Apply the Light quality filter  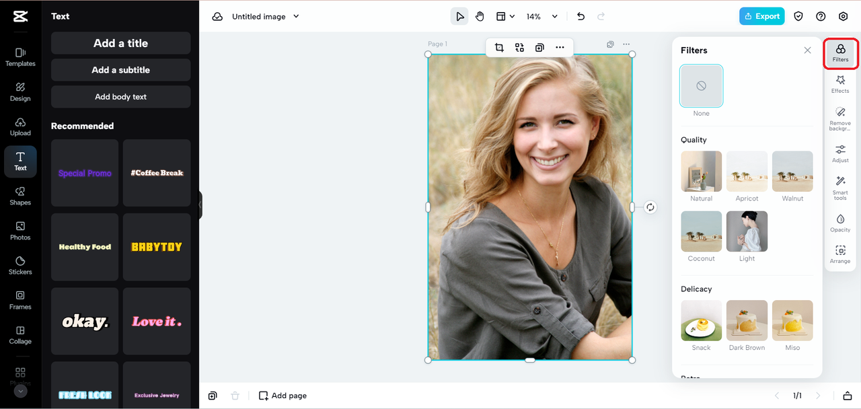click(x=747, y=231)
